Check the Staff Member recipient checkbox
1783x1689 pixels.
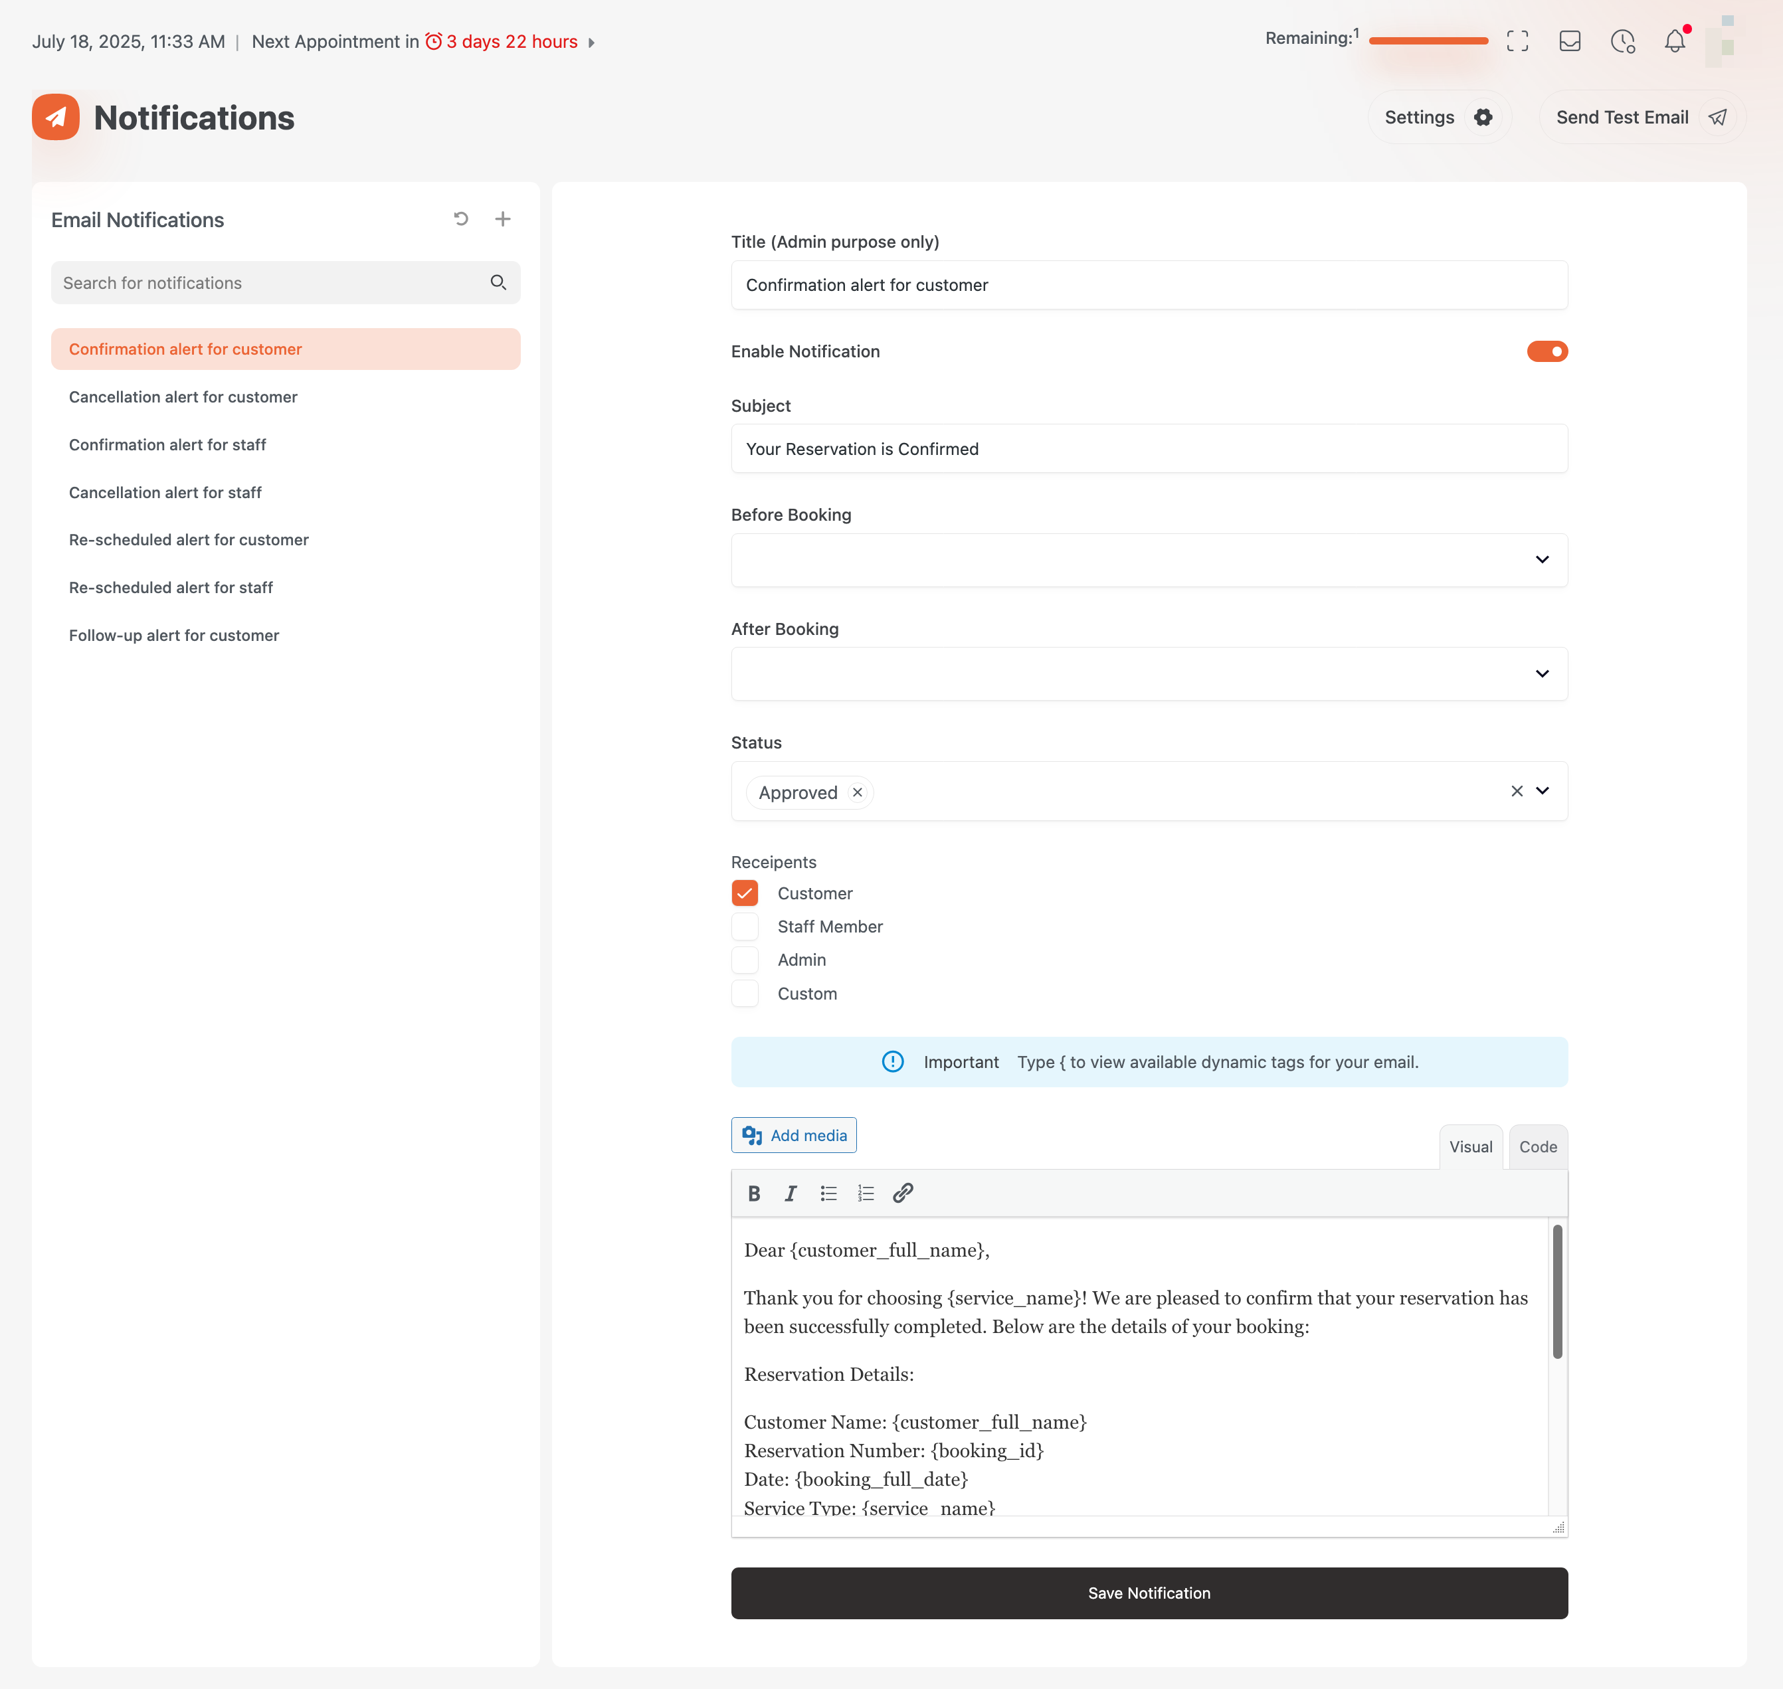745,927
